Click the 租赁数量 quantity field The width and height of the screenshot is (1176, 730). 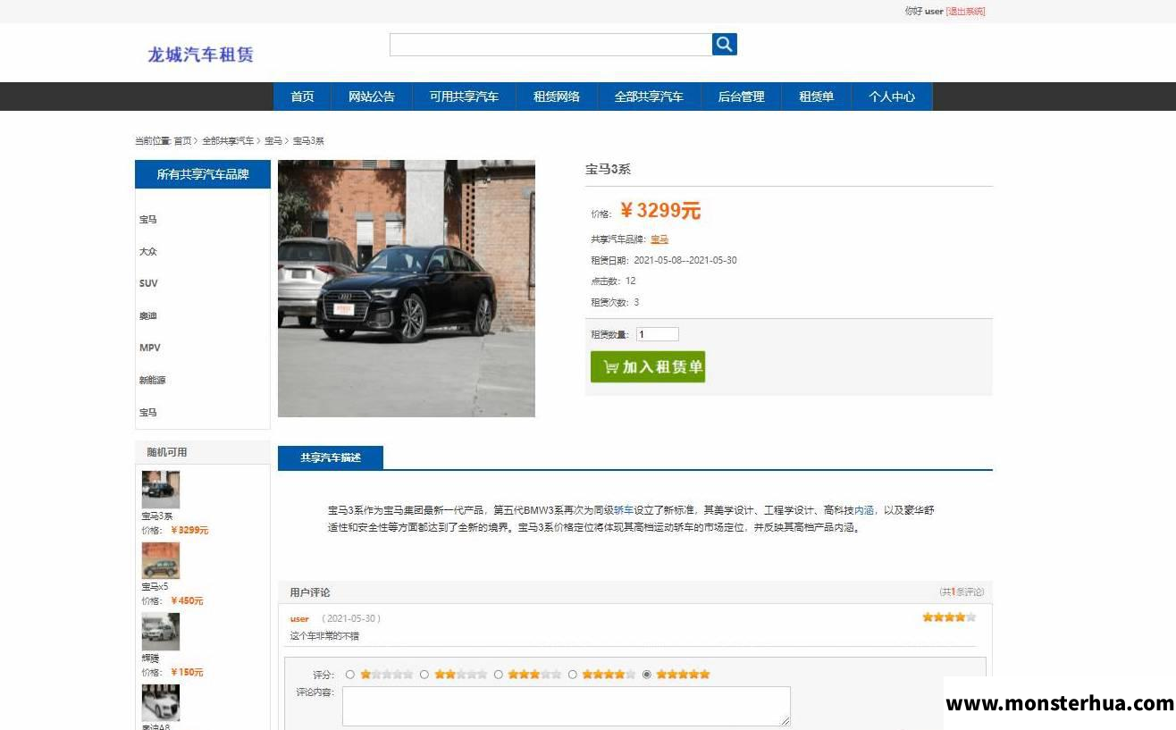pos(657,334)
